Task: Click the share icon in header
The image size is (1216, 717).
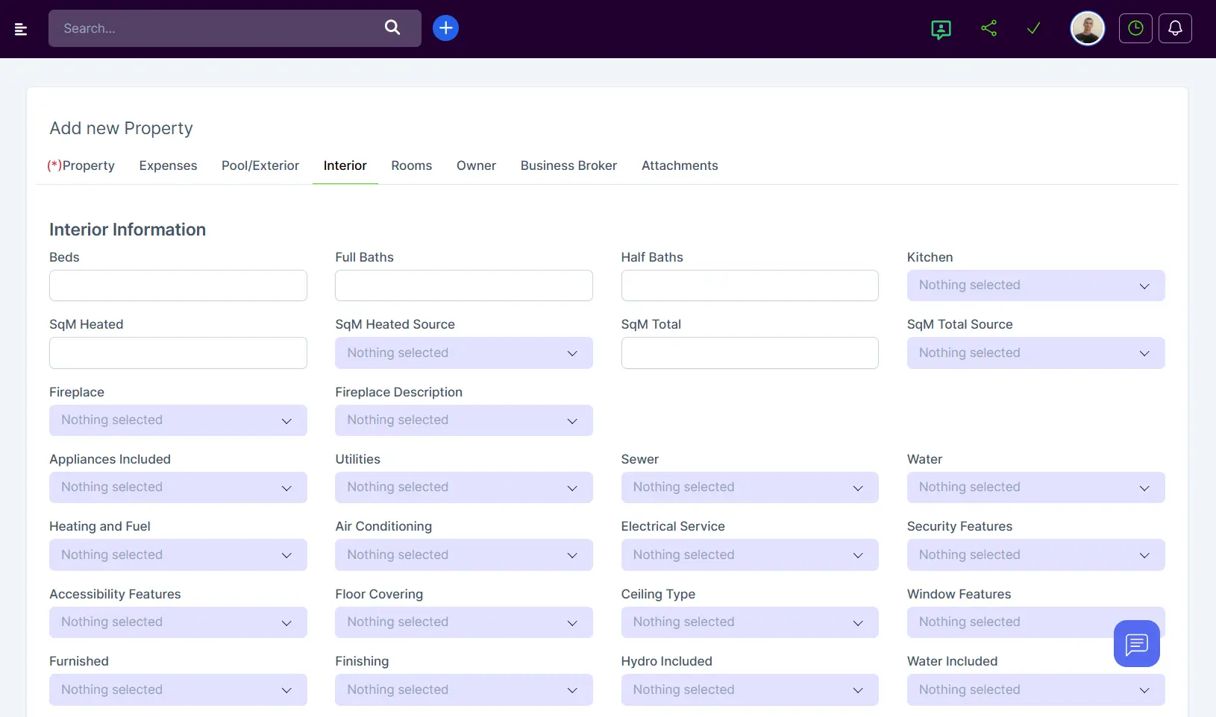Action: click(x=988, y=28)
